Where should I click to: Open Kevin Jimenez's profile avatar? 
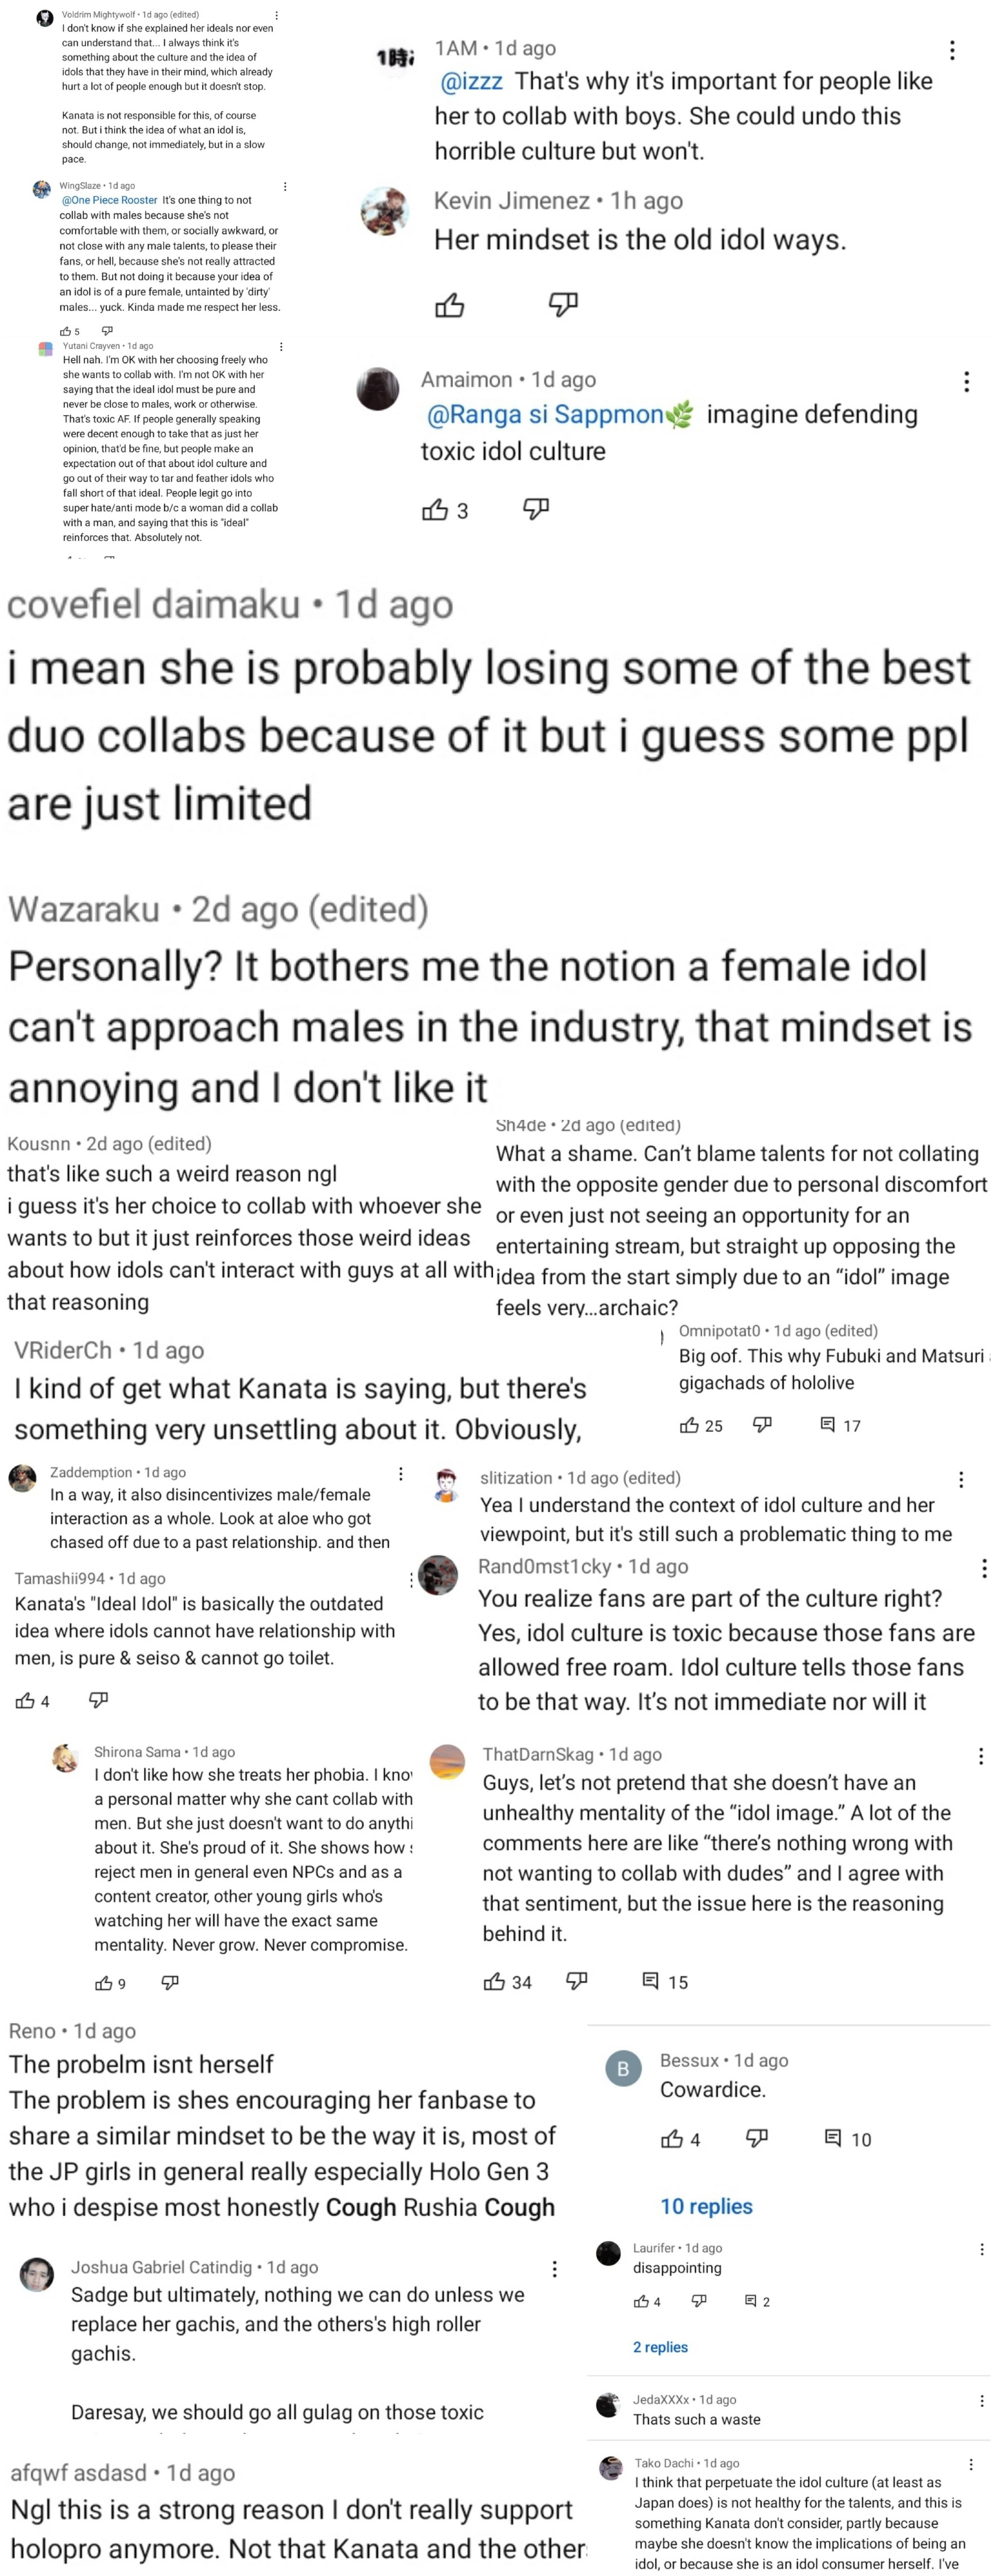point(384,211)
